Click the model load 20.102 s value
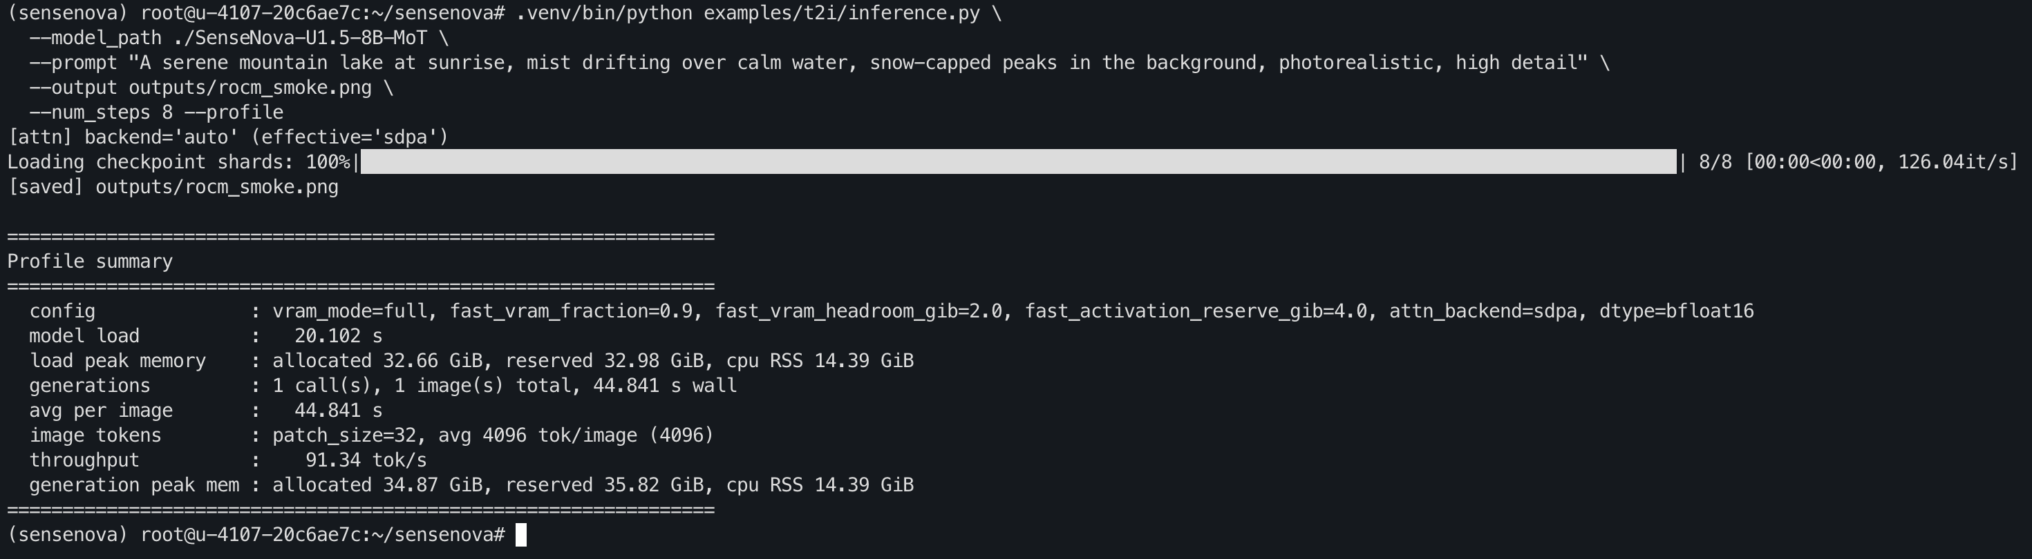 [339, 336]
